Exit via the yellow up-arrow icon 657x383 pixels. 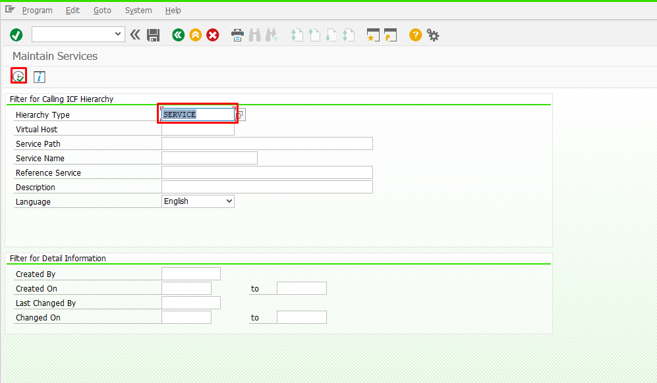195,34
